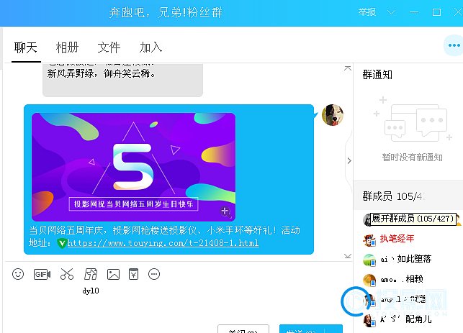Screen dimensions: 463x333
Task: Open the GIF video recorder
Action: 42,275
